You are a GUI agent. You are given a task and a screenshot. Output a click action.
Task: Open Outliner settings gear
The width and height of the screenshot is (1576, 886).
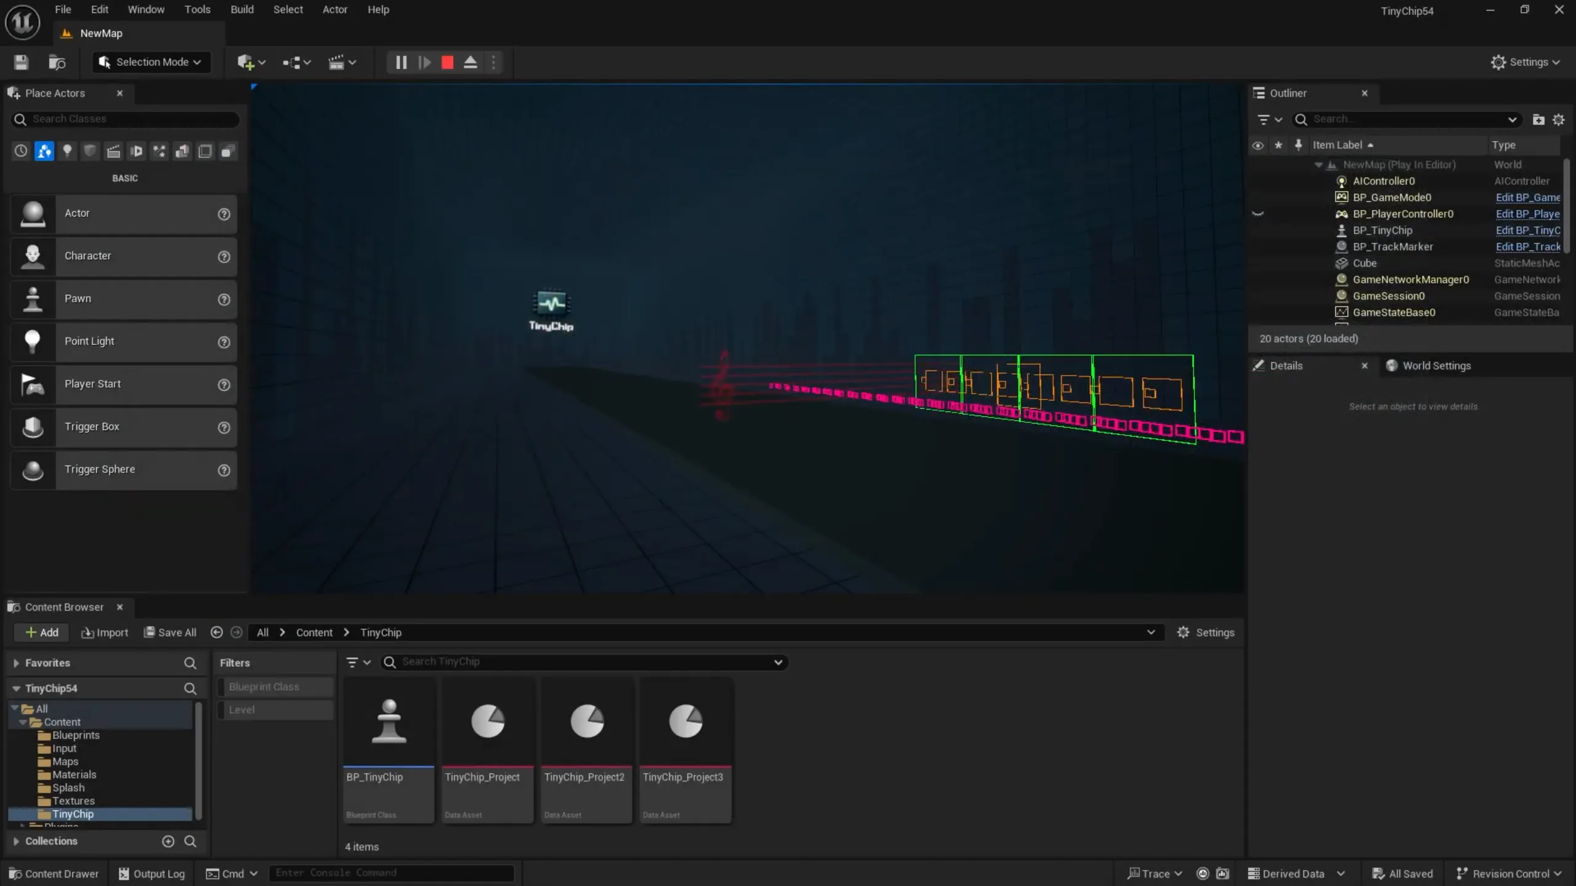tap(1558, 119)
